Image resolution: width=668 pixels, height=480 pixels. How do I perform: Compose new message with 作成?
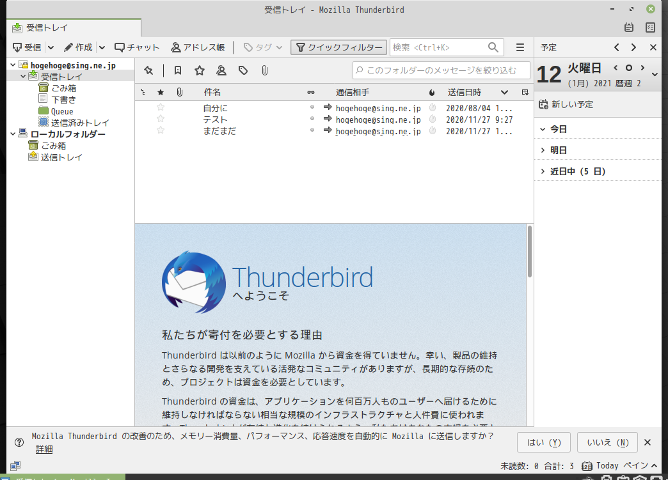tap(79, 47)
